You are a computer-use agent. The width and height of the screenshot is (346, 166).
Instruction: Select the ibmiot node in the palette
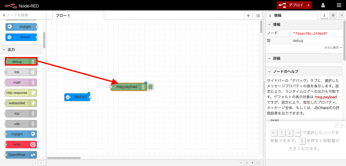(x=22, y=37)
